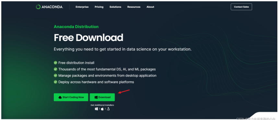Open the Enterprise menu
The image size is (279, 120).
click(x=82, y=7)
